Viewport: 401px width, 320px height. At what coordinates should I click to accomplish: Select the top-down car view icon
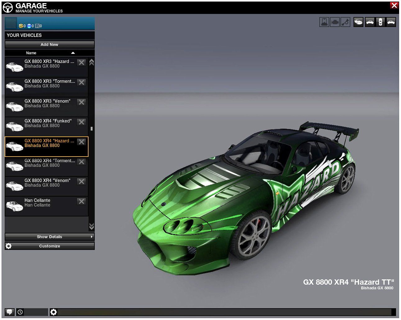pyautogui.click(x=380, y=22)
